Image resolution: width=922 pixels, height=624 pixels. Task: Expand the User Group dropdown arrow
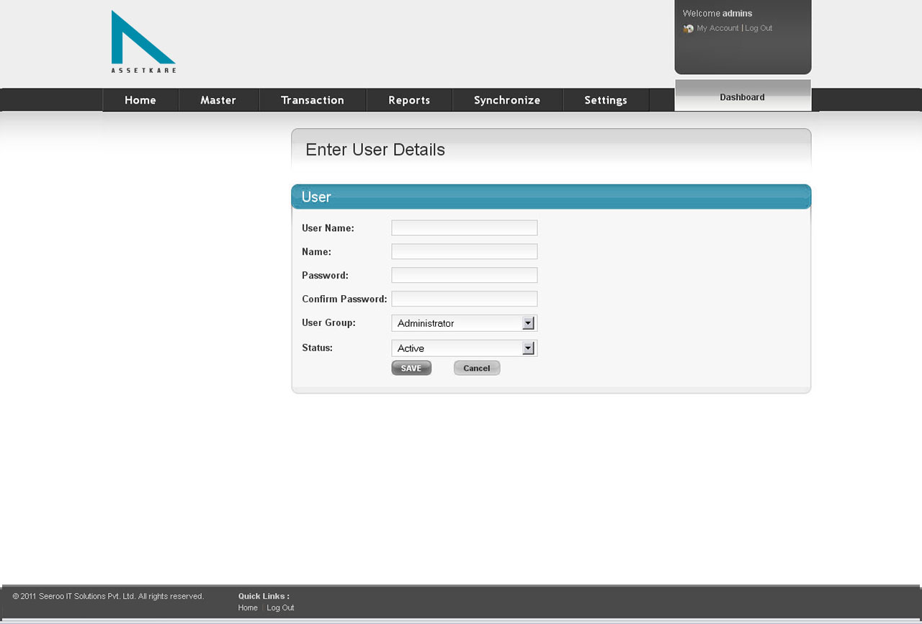[528, 323]
